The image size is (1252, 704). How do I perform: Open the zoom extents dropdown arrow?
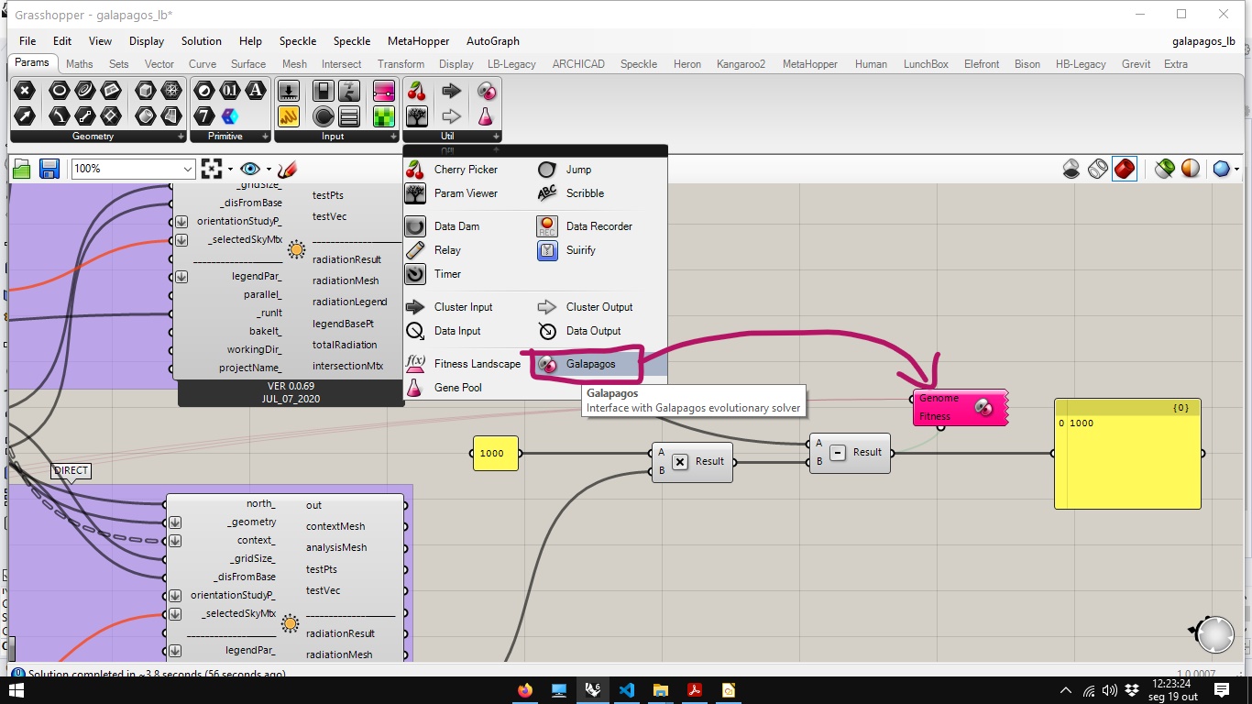[x=229, y=170]
